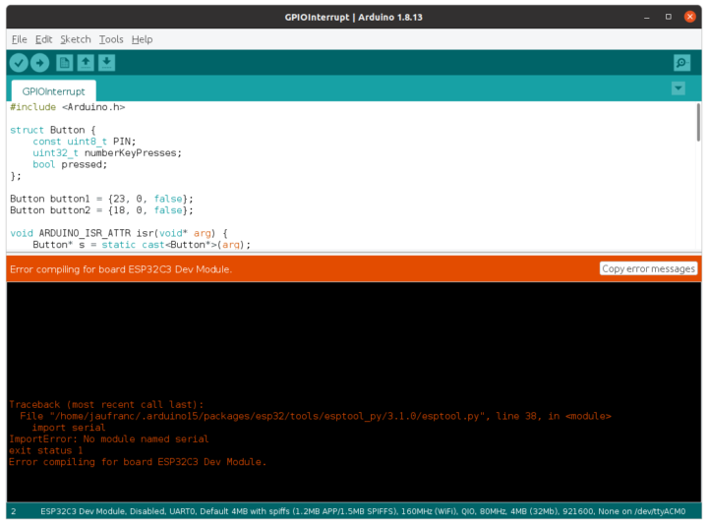Image resolution: width=708 pixels, height=525 pixels.
Task: Open the Sketch menu
Action: pos(76,39)
